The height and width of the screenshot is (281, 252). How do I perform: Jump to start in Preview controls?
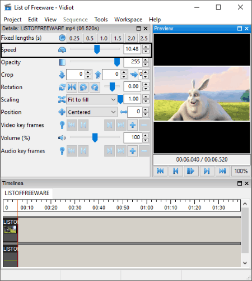160,171
